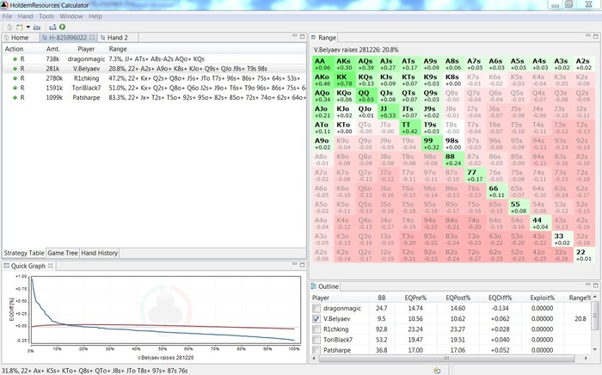The height and width of the screenshot is (375, 602).
Task: Click the Outline vertical scrollbar up arrow
Action: tap(595, 297)
